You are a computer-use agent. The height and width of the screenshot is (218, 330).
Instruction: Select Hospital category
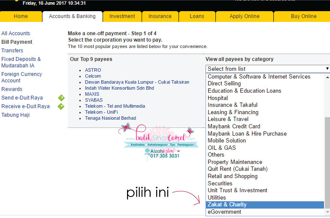[265, 98]
